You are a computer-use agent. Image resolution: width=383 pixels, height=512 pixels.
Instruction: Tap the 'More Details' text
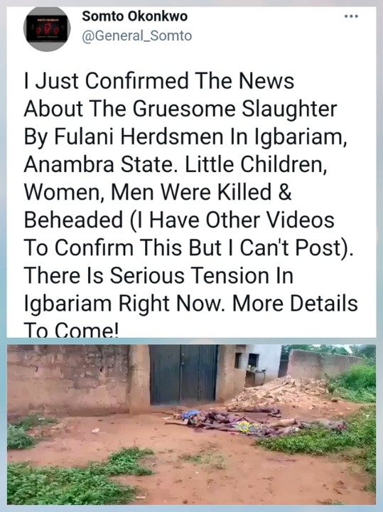[x=295, y=304]
